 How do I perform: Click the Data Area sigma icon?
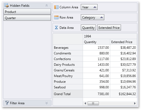point(56,27)
